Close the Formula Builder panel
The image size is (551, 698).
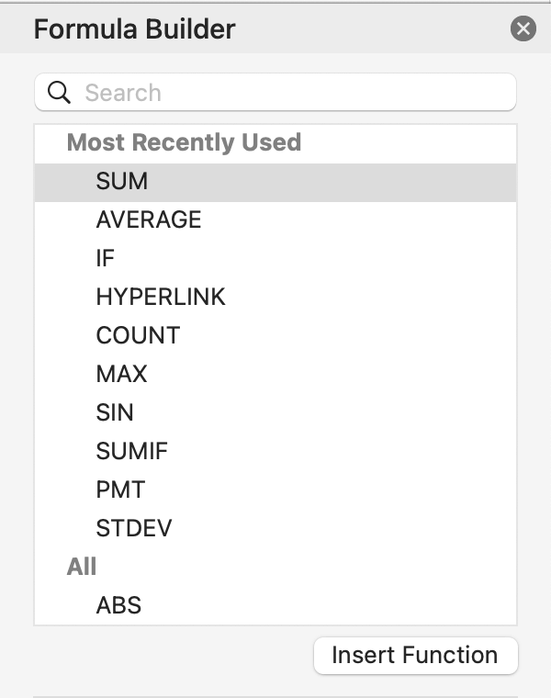[x=523, y=29]
